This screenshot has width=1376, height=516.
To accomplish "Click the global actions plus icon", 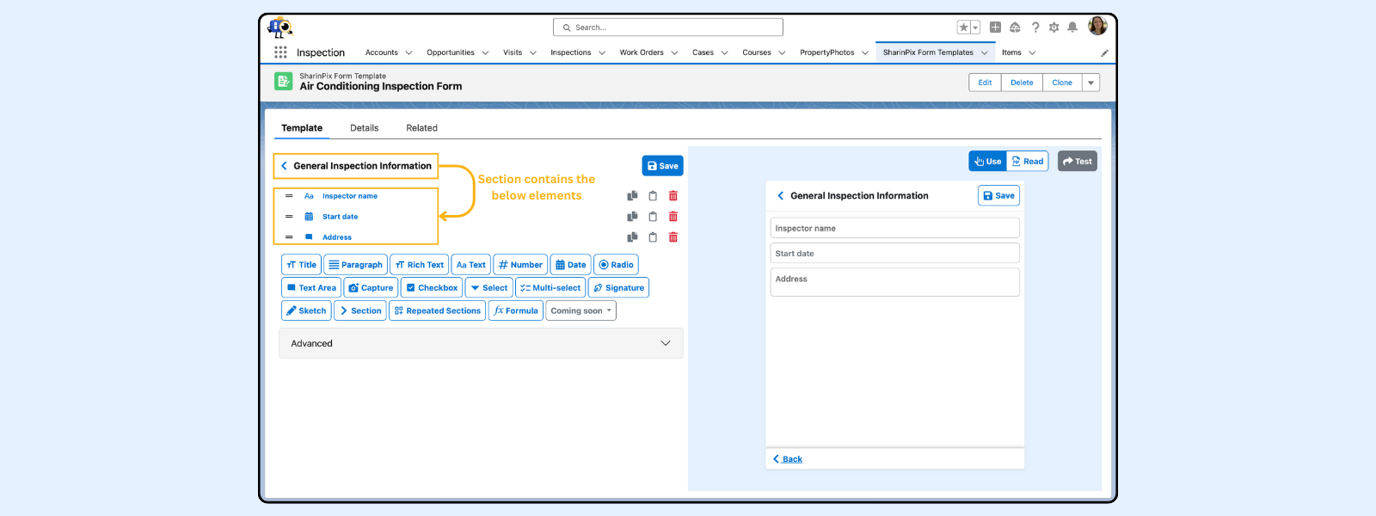I will pyautogui.click(x=995, y=28).
